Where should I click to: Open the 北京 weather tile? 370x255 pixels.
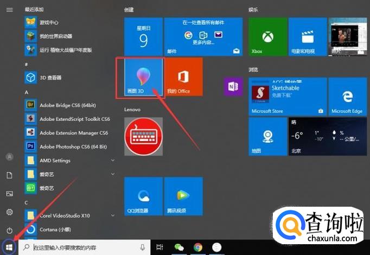(x=328, y=137)
